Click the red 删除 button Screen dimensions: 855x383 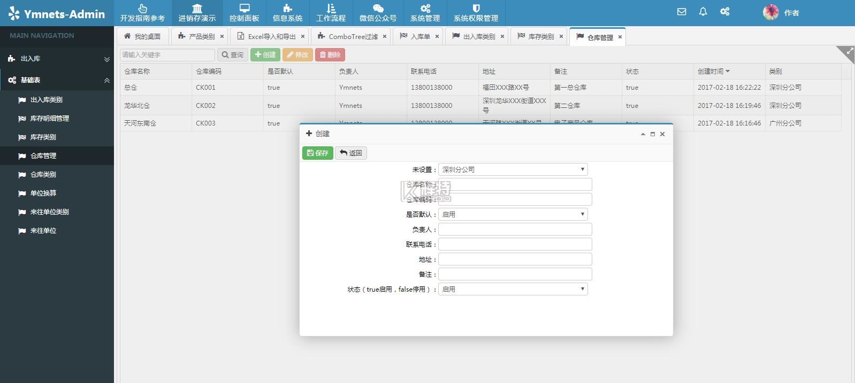pyautogui.click(x=330, y=54)
